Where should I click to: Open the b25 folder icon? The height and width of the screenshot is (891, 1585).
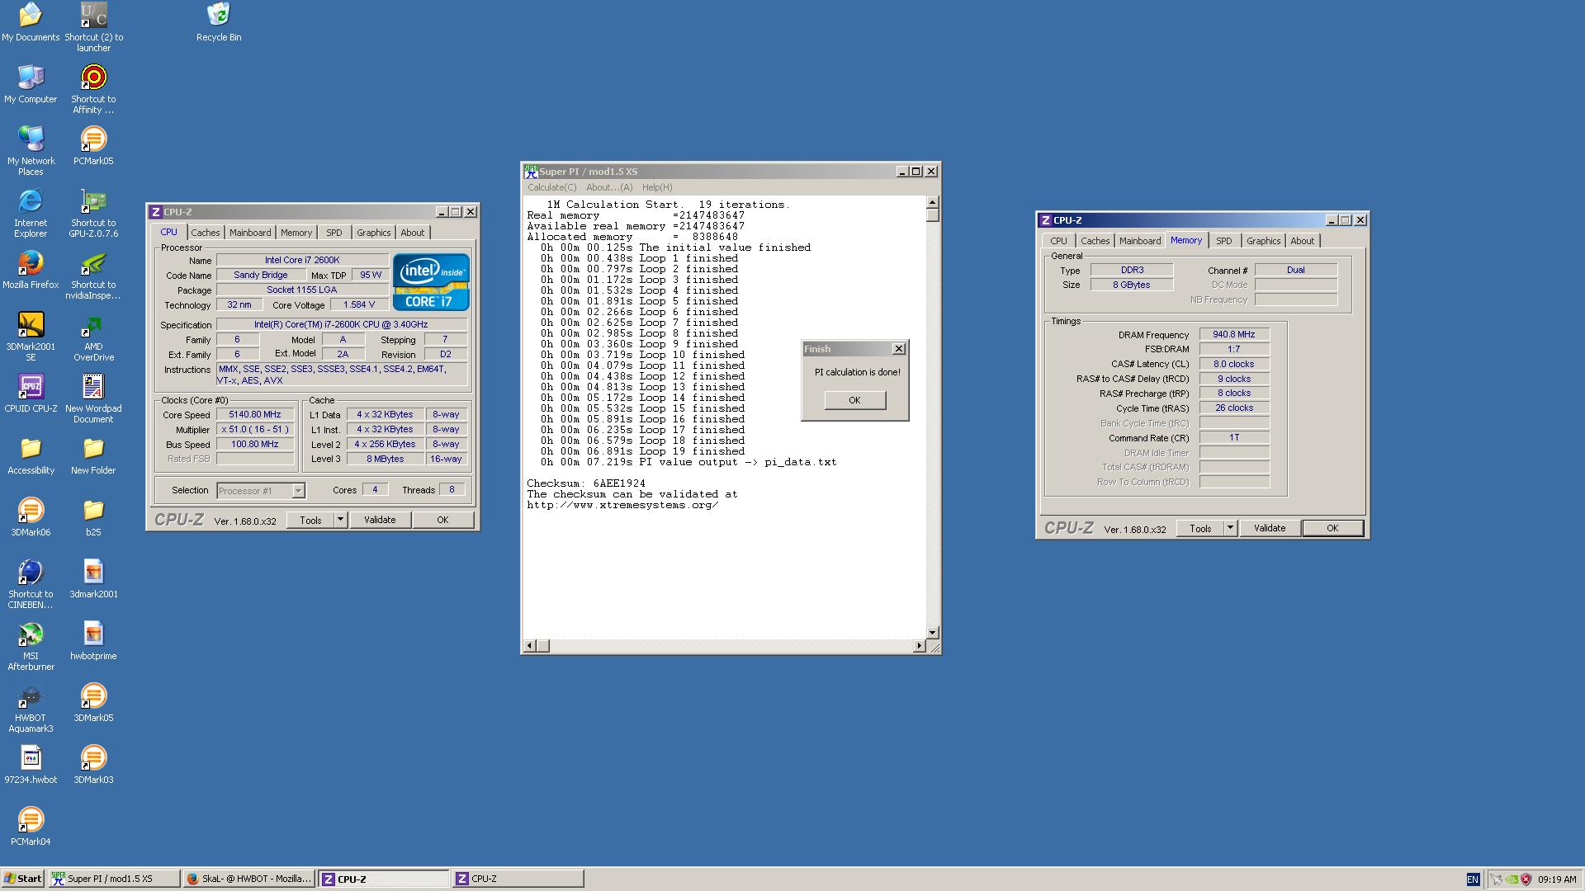click(x=93, y=517)
